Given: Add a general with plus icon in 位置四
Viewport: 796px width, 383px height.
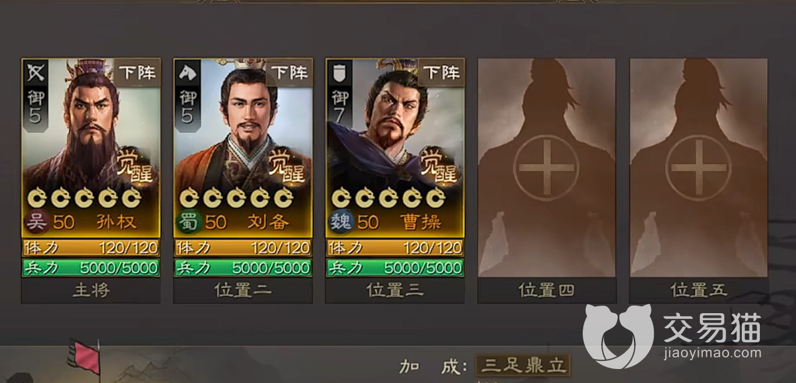Looking at the screenshot, I should [x=546, y=168].
